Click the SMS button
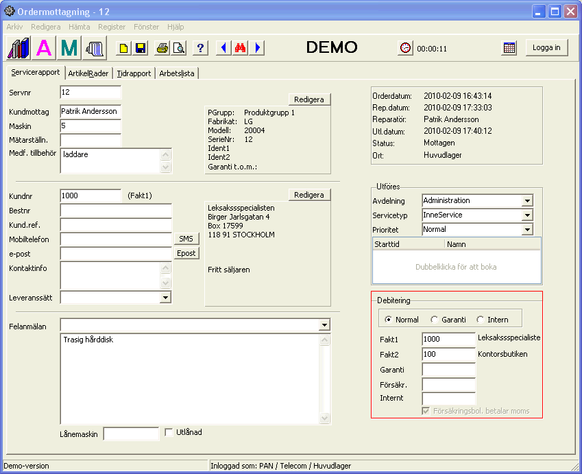The width and height of the screenshot is (582, 474). click(x=185, y=239)
